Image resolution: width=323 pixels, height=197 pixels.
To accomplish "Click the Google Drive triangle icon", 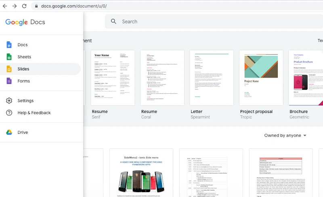I will pyautogui.click(x=9, y=132).
